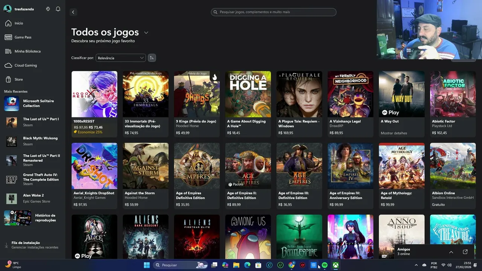The width and height of the screenshot is (482, 271).
Task: Open the Windows Start menu
Action: click(x=147, y=265)
